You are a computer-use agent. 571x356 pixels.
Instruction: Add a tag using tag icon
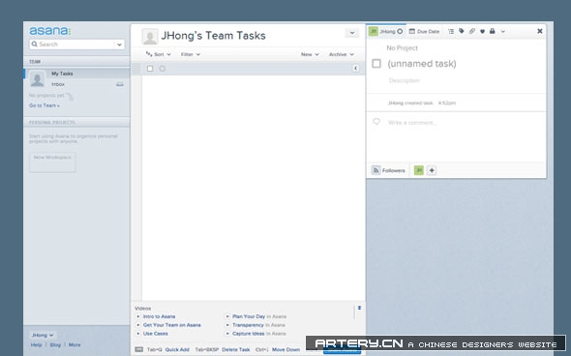click(462, 31)
